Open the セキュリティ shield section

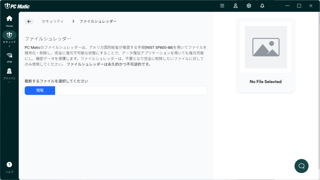coord(9,39)
